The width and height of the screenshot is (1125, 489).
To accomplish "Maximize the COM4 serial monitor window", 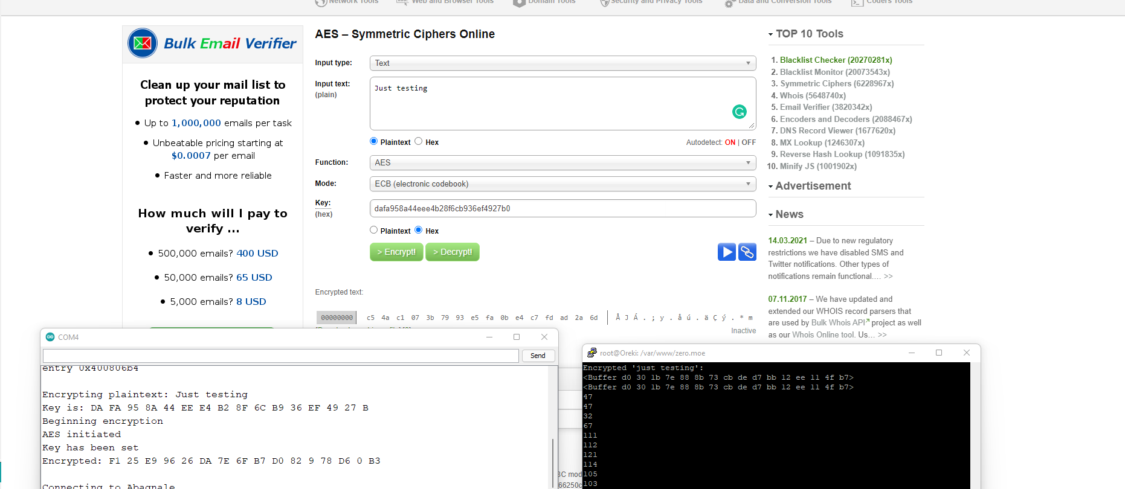I will click(x=517, y=337).
